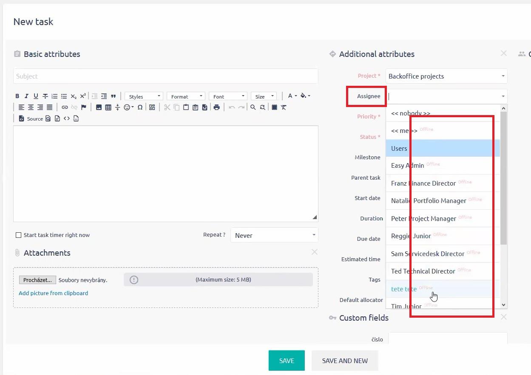
Task: Click the SAVE button
Action: (x=286, y=361)
